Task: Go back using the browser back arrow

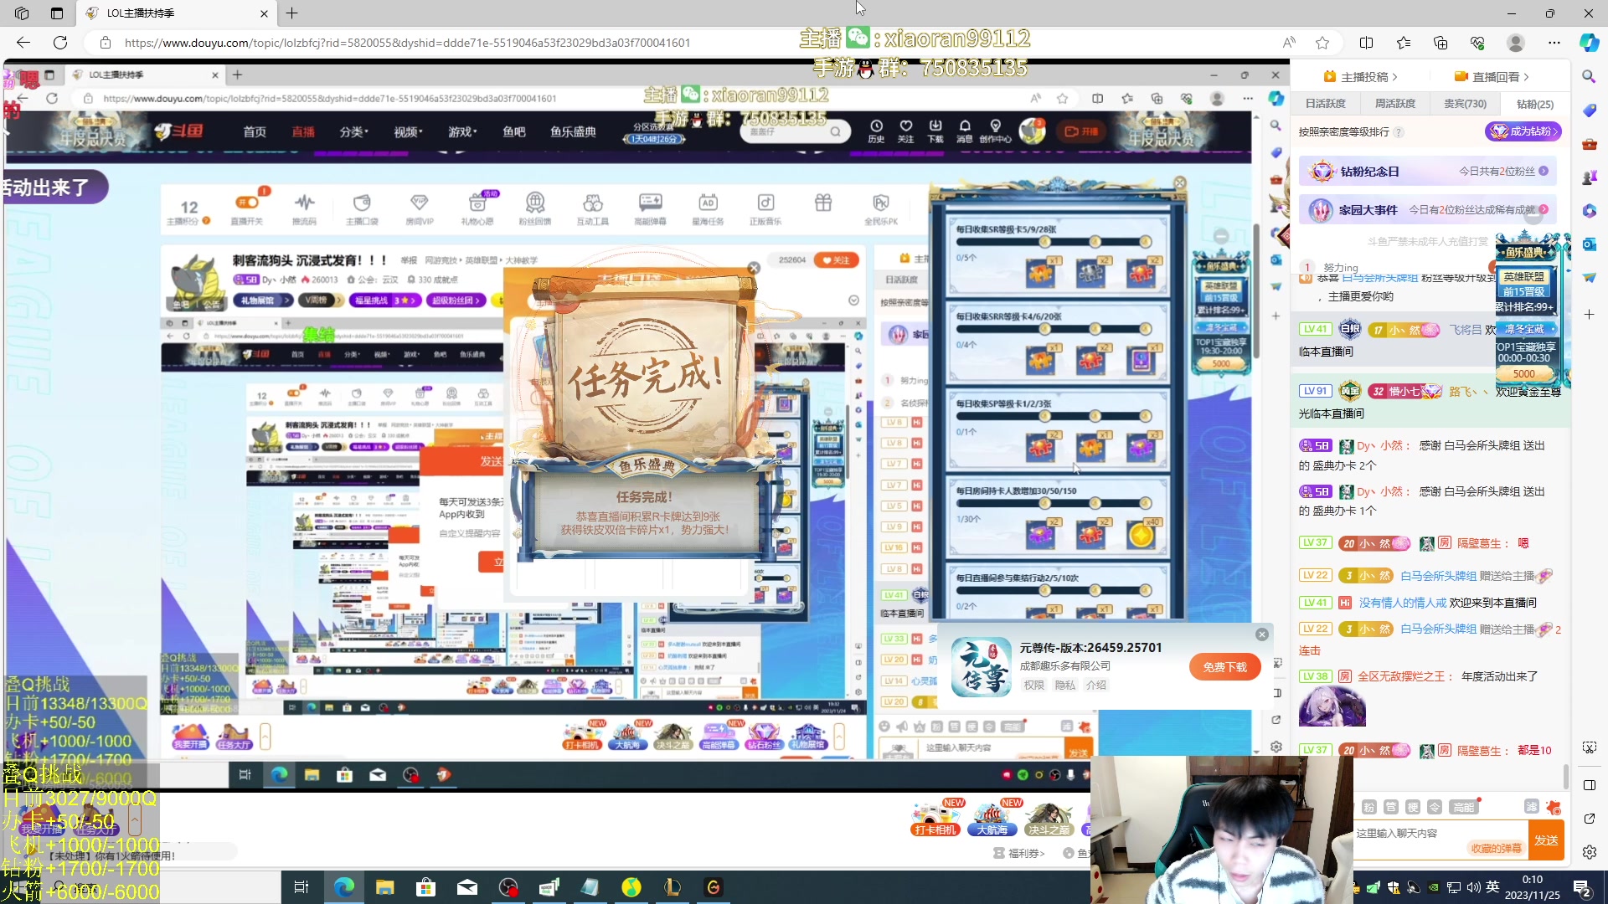Action: coord(23,43)
